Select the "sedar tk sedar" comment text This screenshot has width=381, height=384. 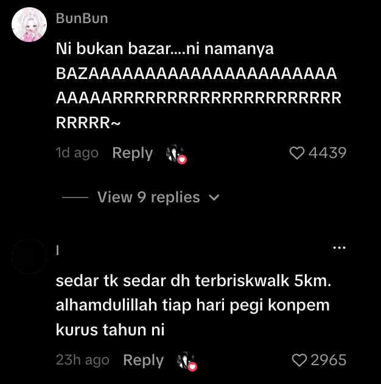click(x=194, y=305)
